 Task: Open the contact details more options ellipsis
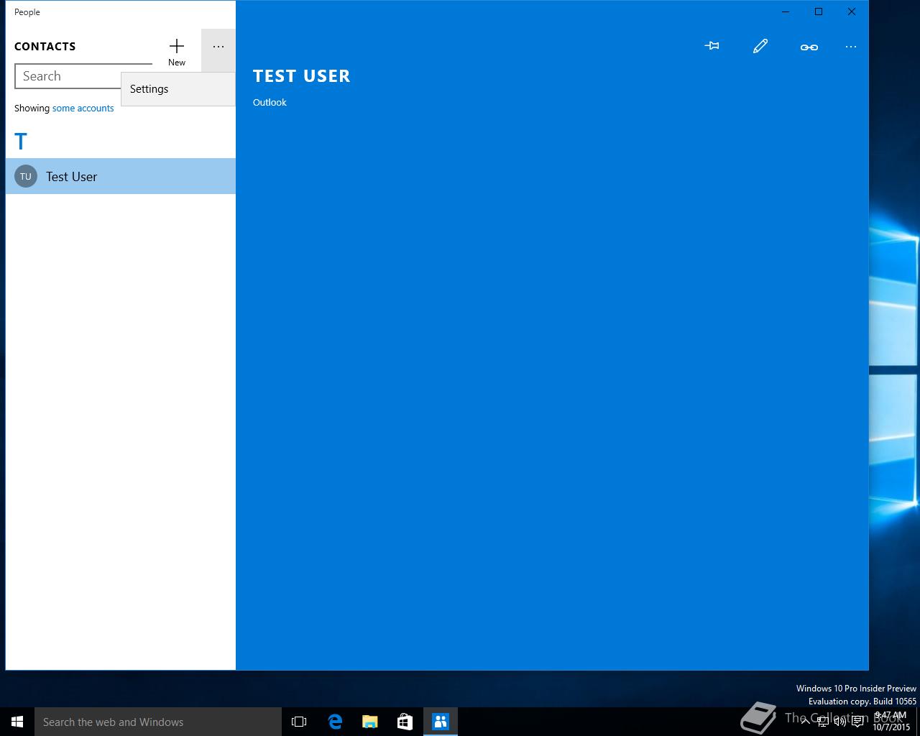pos(851,47)
